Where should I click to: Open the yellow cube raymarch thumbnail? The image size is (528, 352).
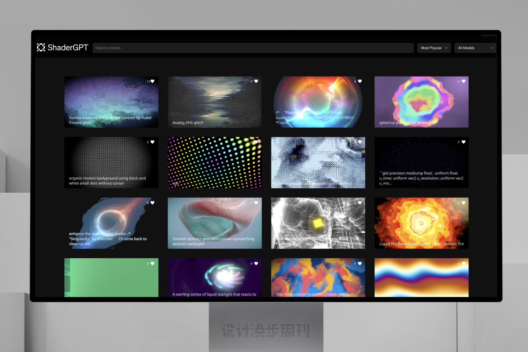[x=318, y=224]
